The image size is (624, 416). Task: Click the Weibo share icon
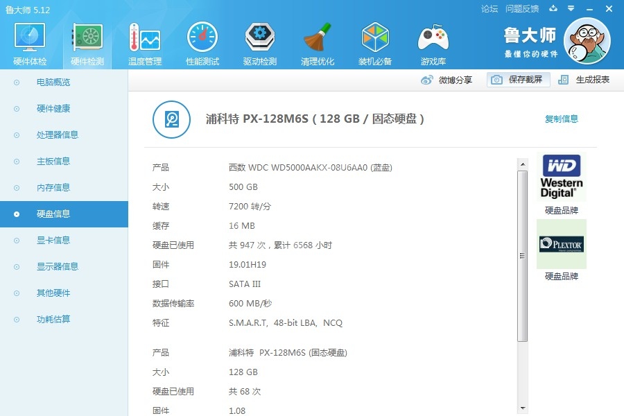[427, 80]
